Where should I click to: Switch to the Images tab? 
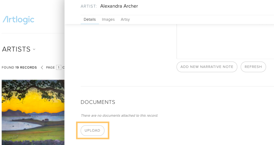coord(108,19)
